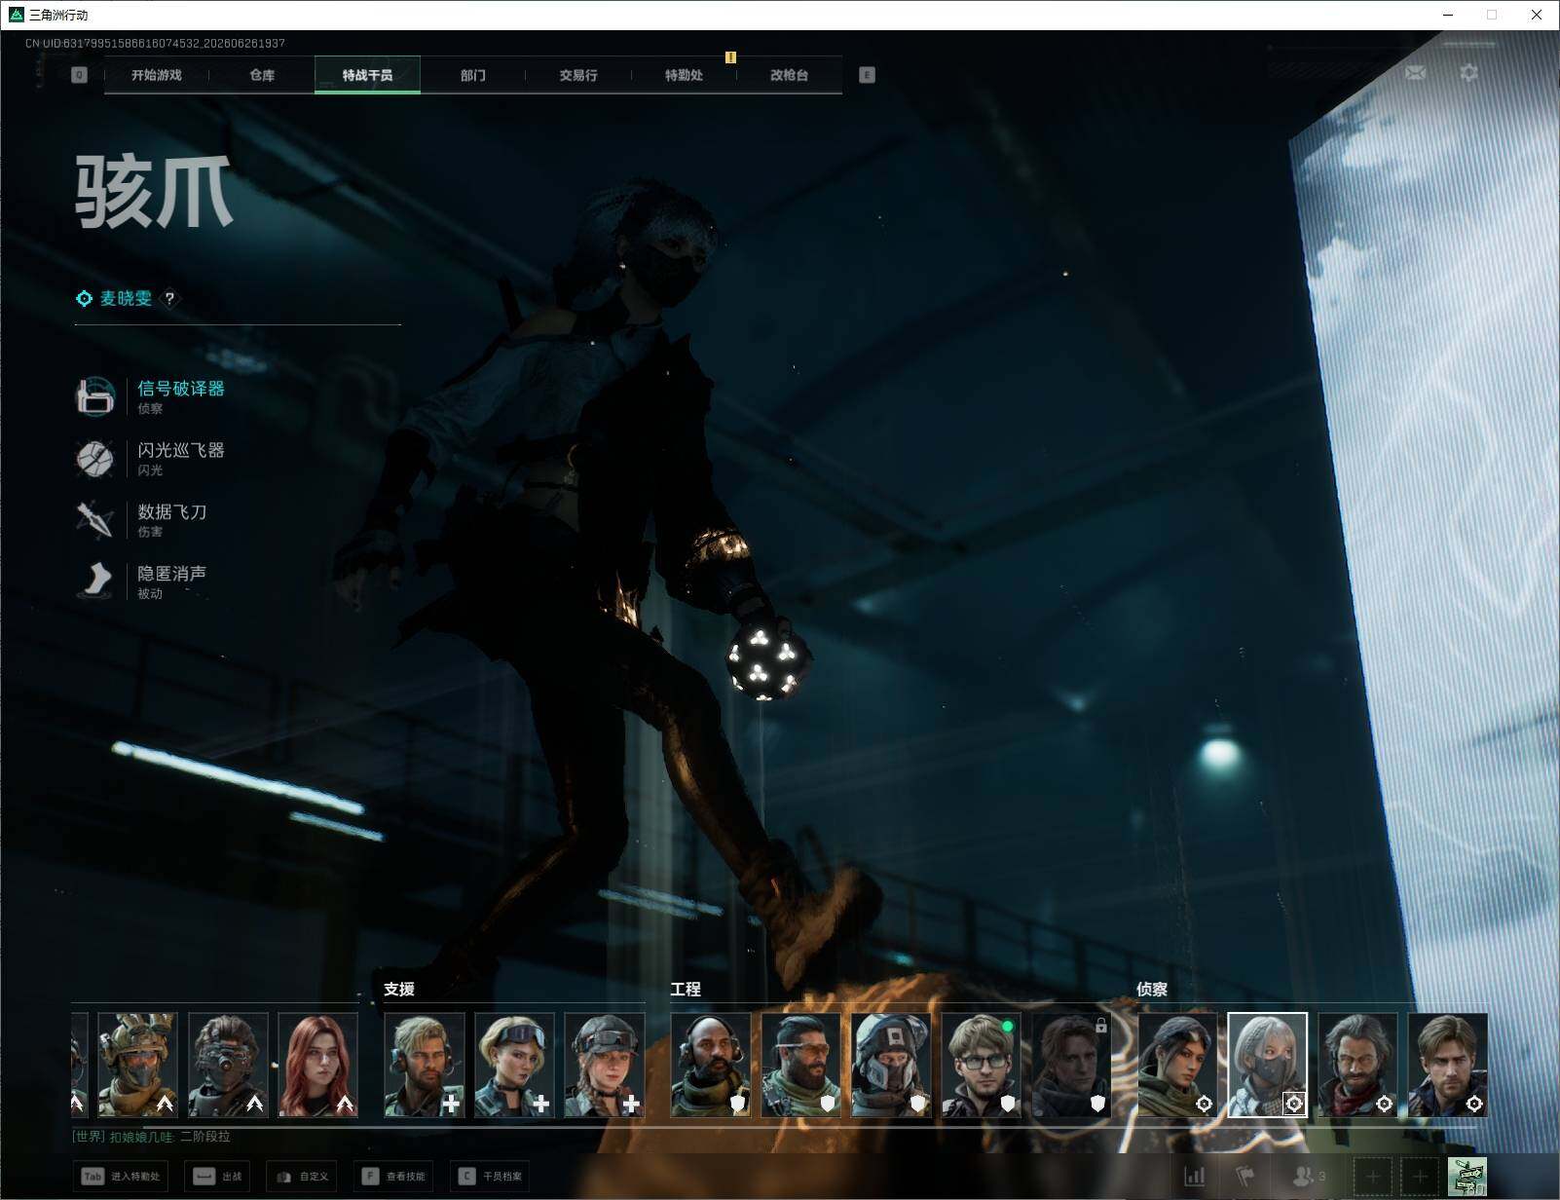Click the 工程 category label
Screen dimensions: 1560x1200
coord(686,989)
